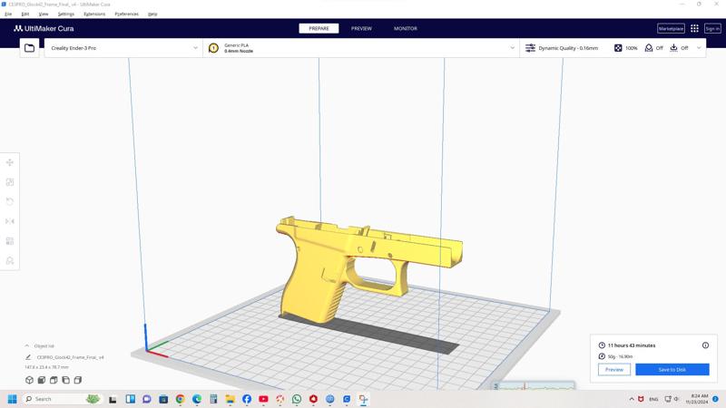
Task: Show hidden system tray icons
Action: pos(632,399)
